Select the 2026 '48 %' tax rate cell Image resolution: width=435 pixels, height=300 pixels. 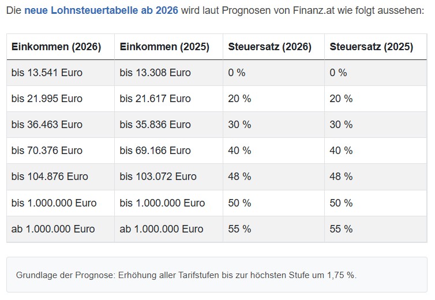239,177
